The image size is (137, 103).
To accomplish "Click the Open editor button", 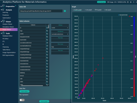I will click(24, 92).
